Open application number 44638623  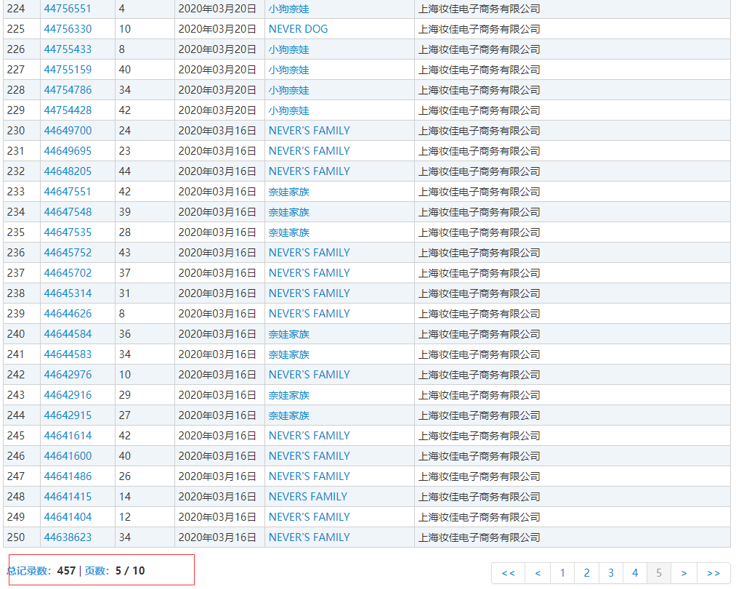(x=68, y=537)
